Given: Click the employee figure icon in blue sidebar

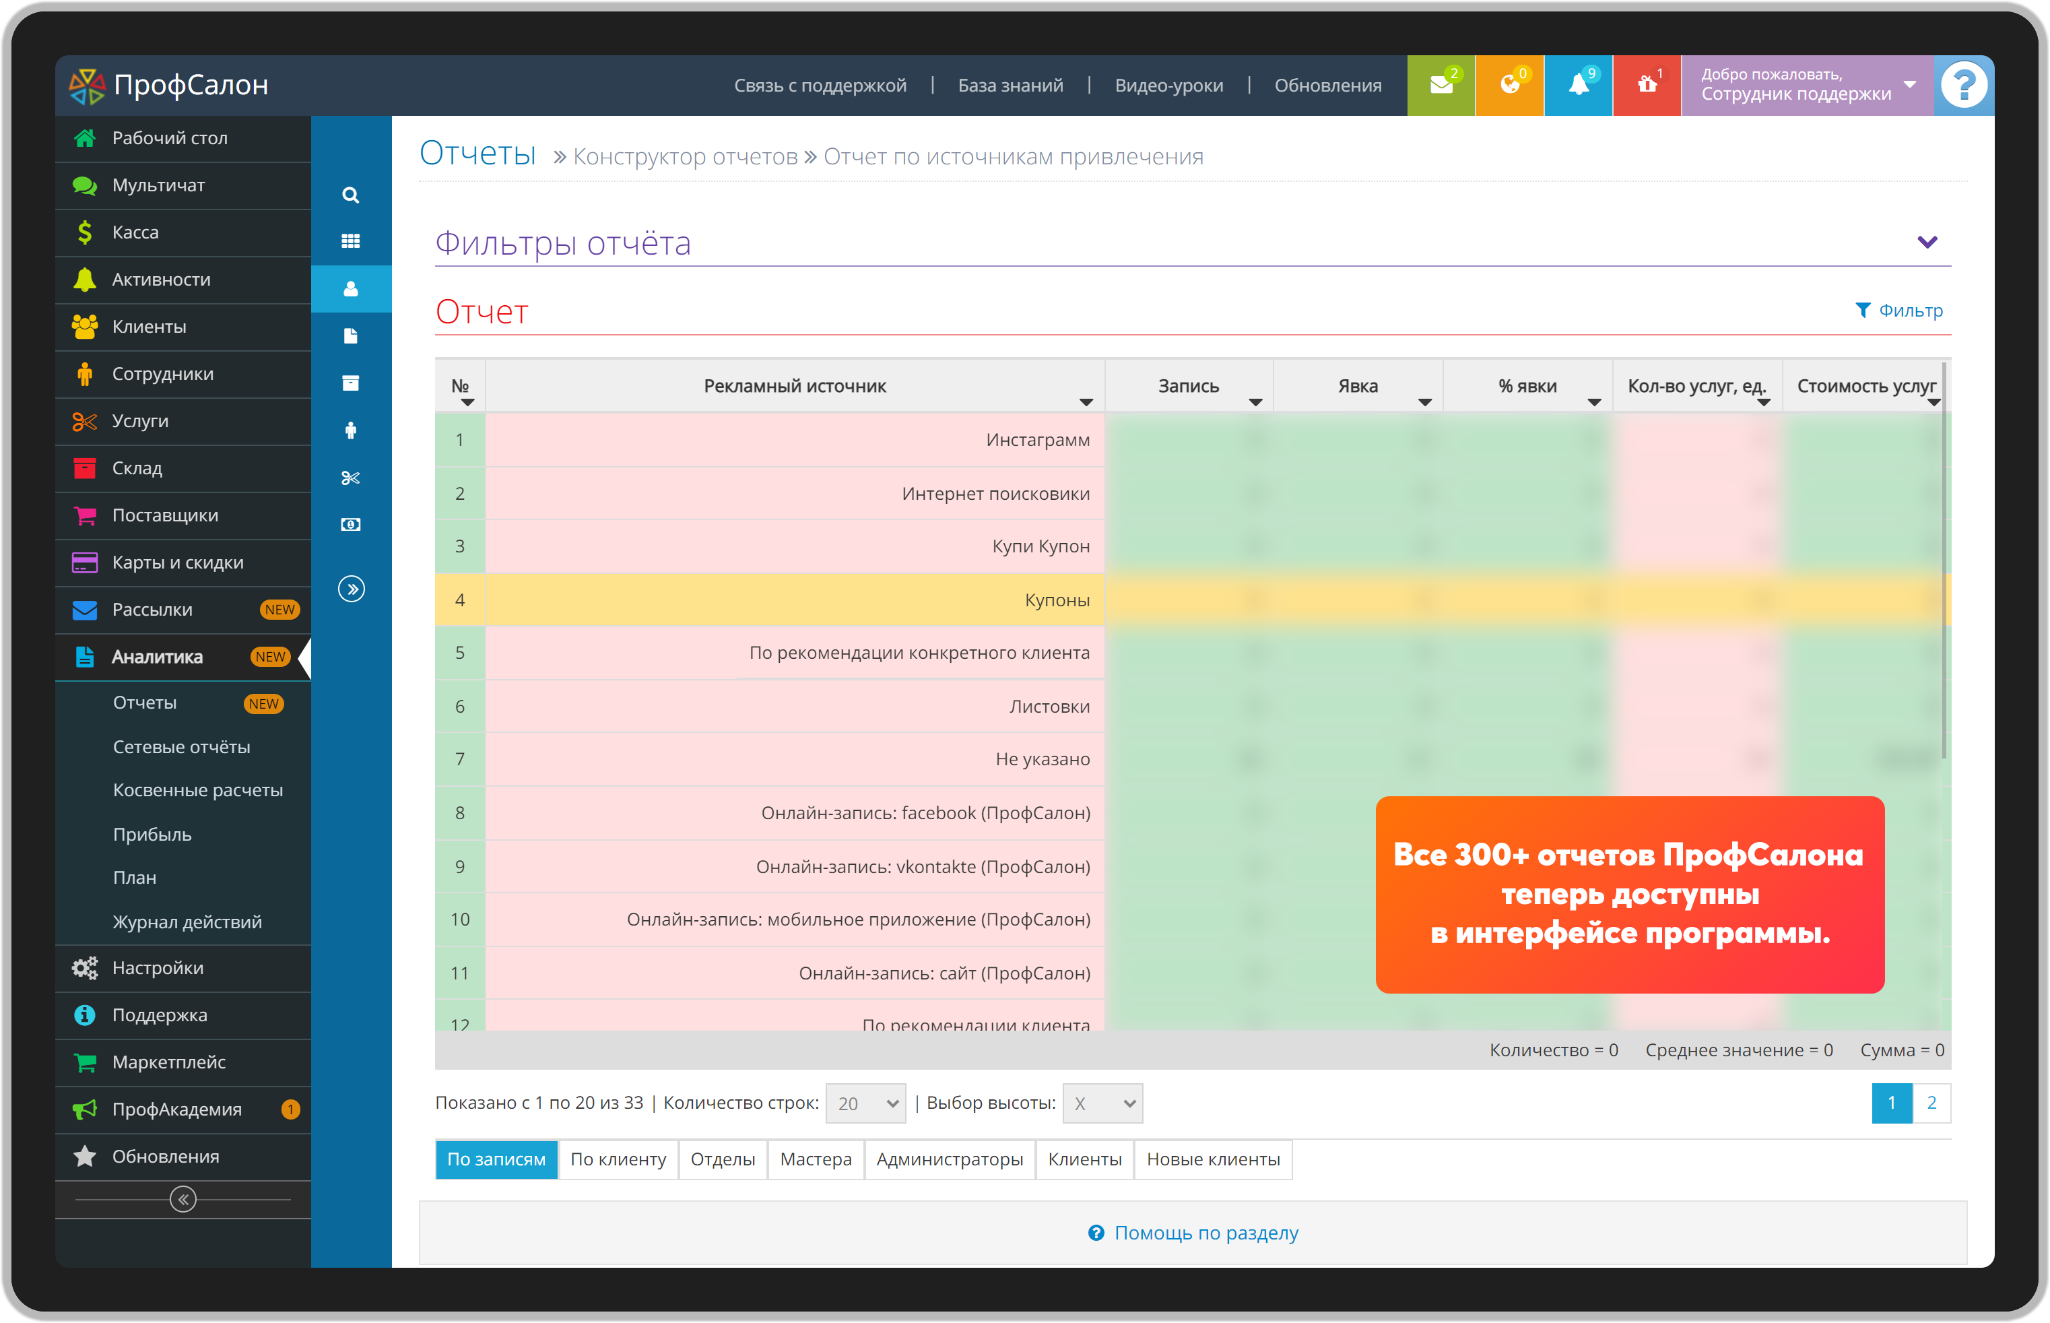Looking at the screenshot, I should coord(350,430).
